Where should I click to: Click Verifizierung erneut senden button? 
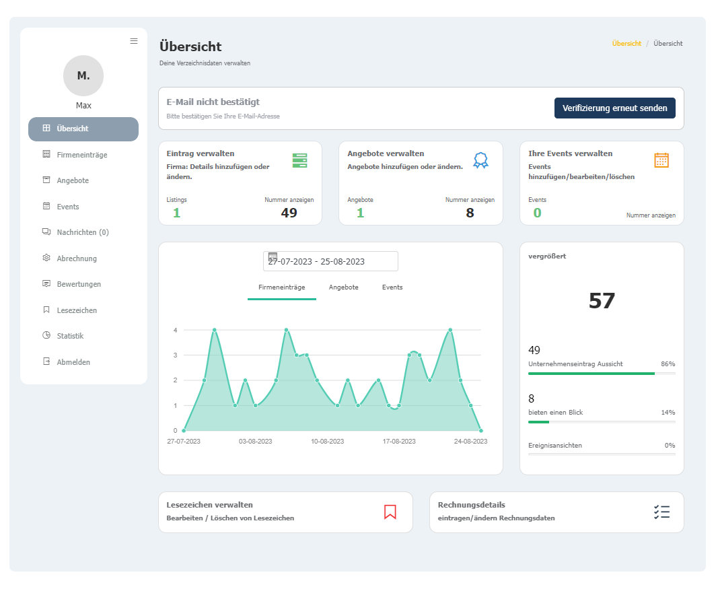tap(614, 108)
